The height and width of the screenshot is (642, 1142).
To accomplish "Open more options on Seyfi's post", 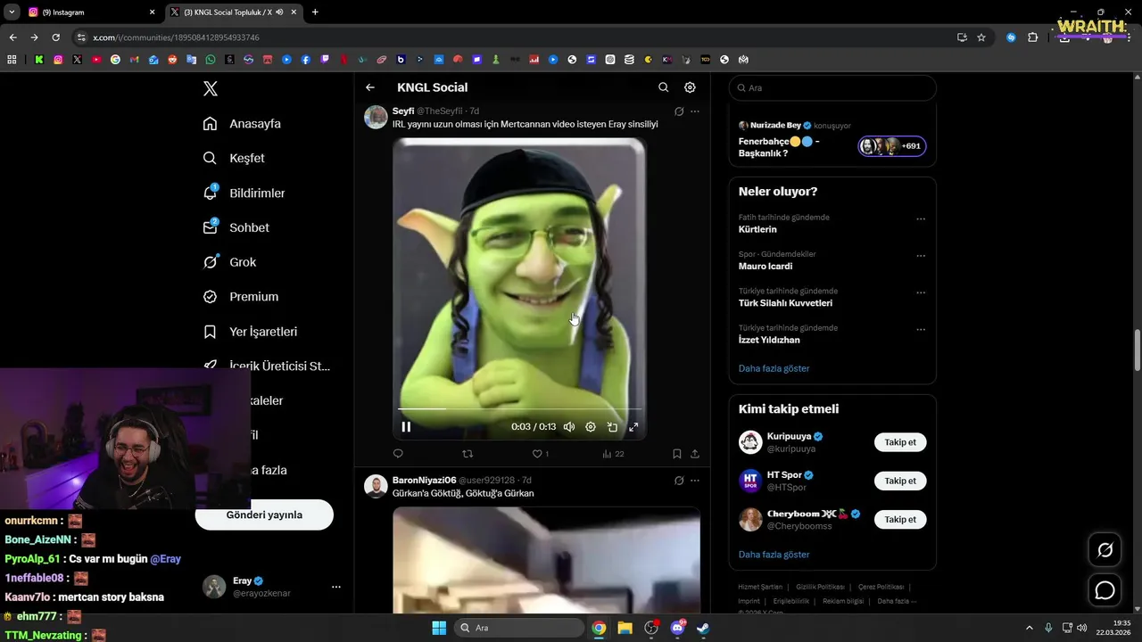I will [x=695, y=111].
